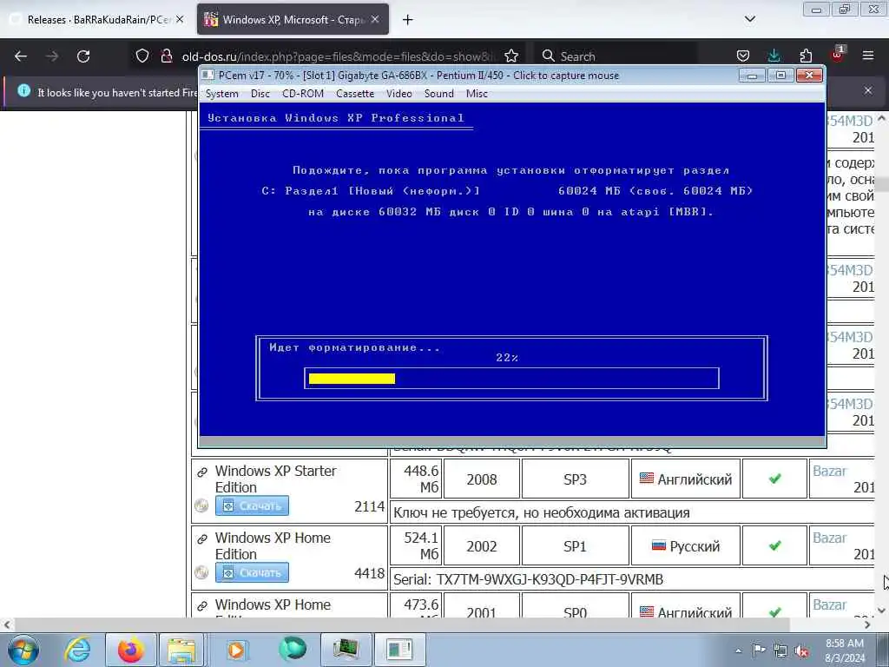This screenshot has width=889, height=667.
Task: Dismiss the Firefox notification bar
Action: tap(868, 90)
